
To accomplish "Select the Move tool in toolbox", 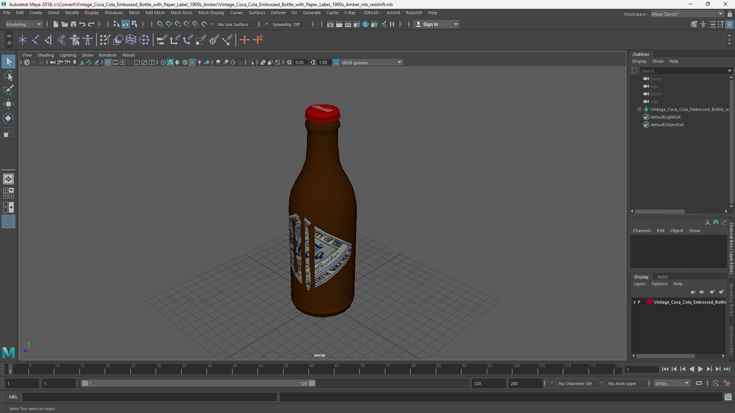I will [8, 104].
